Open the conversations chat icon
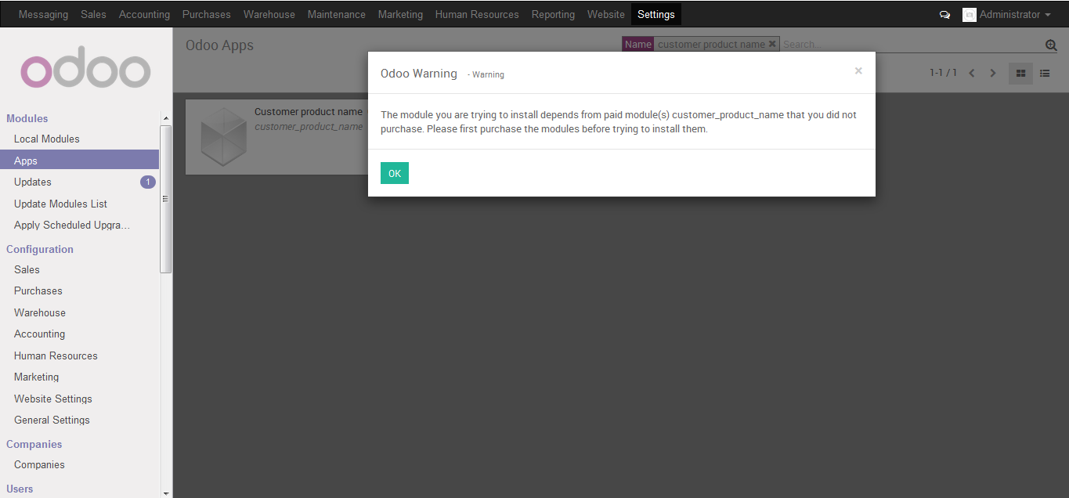1069x498 pixels. pos(944,15)
